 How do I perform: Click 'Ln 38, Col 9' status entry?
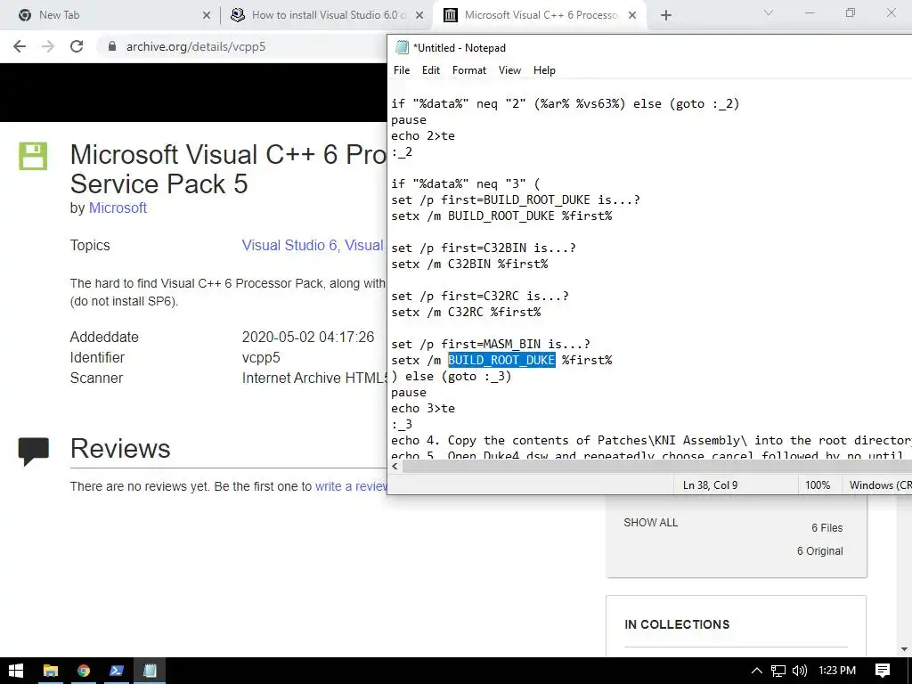tap(710, 485)
